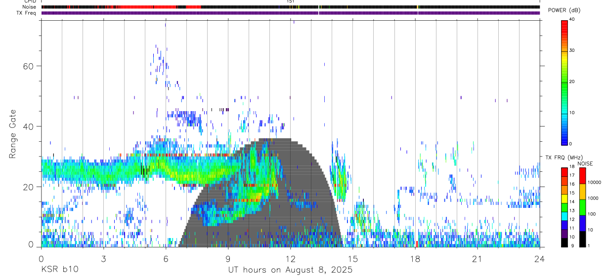Click the NOISE color bar
607x280 pixels.
tap(582, 207)
